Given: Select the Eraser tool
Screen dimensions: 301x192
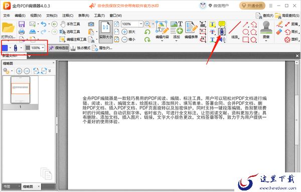Looking at the screenshot, I should pos(279,32).
